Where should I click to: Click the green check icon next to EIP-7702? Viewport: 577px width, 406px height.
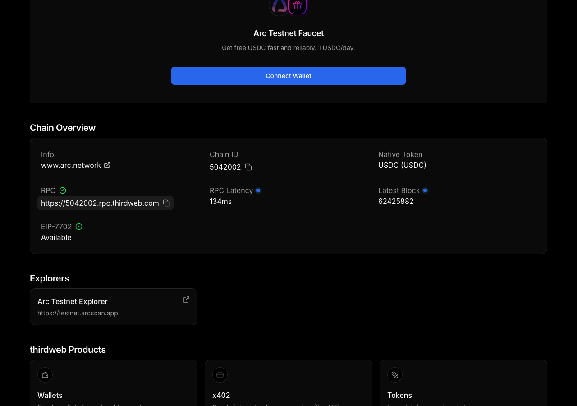click(x=79, y=226)
